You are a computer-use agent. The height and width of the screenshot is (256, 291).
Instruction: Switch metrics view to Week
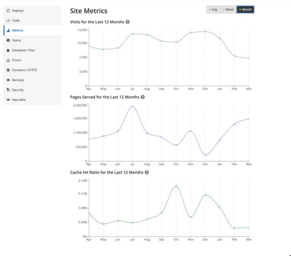pyautogui.click(x=229, y=9)
